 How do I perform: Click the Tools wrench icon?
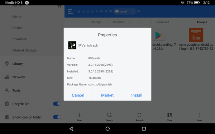coord(7,90)
